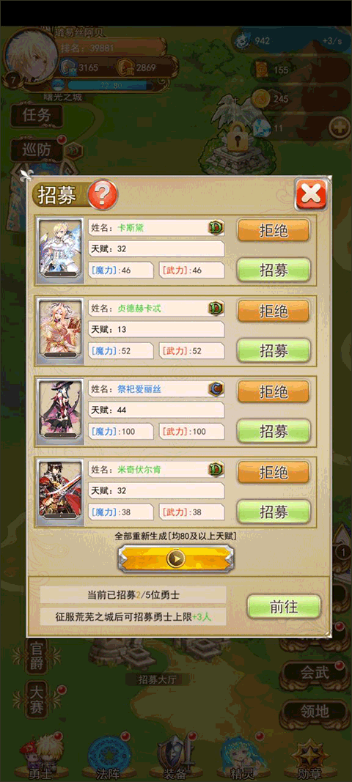Select 卡斯黛 hero portrait card
The height and width of the screenshot is (782, 352).
60,251
